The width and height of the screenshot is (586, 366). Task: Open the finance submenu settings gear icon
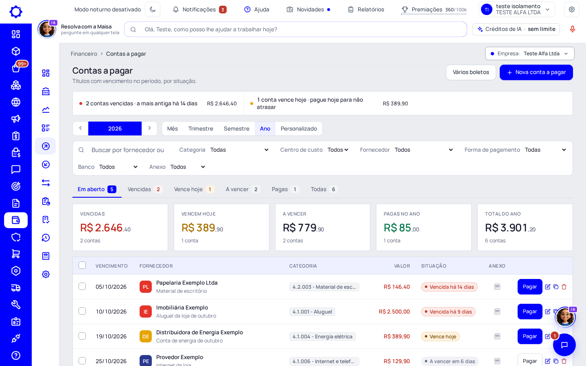(46, 274)
